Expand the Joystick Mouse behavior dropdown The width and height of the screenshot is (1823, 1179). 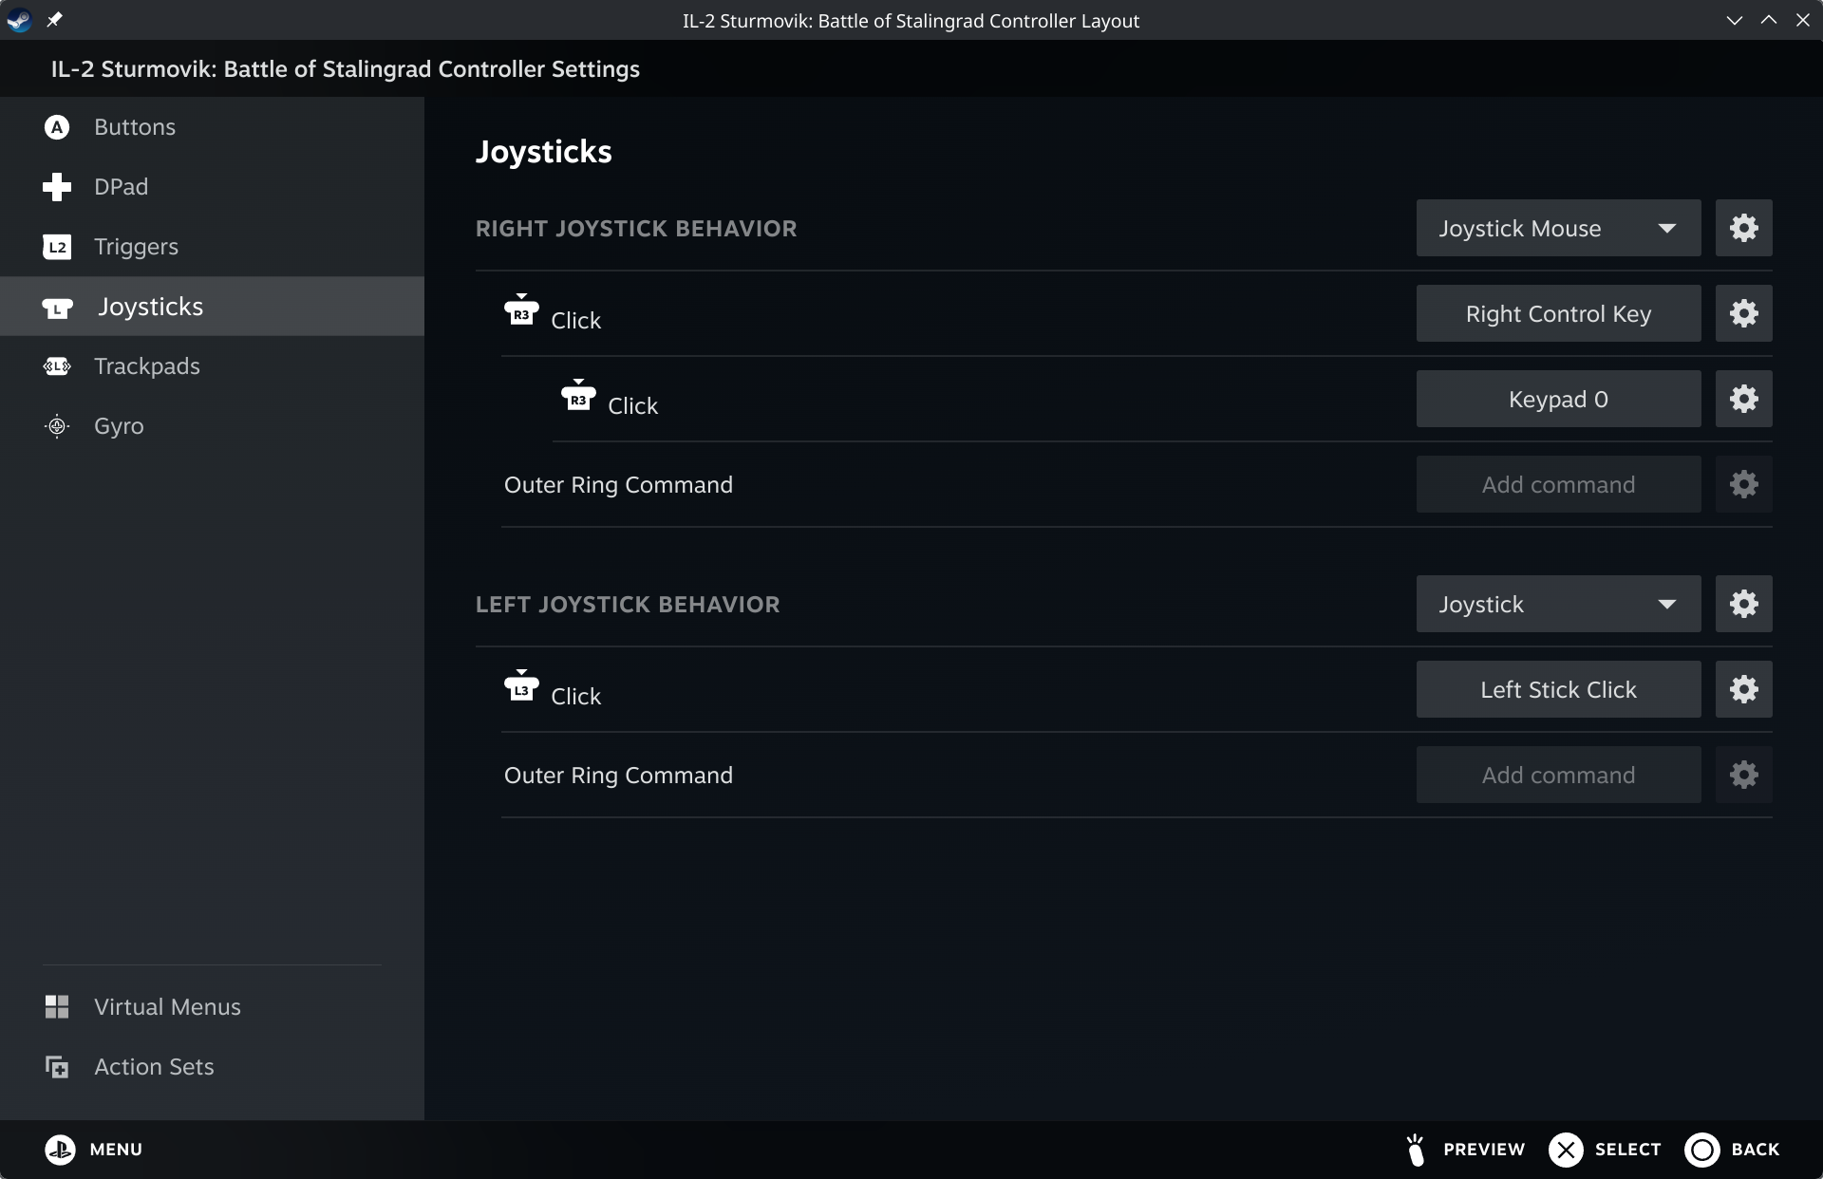click(x=1557, y=228)
